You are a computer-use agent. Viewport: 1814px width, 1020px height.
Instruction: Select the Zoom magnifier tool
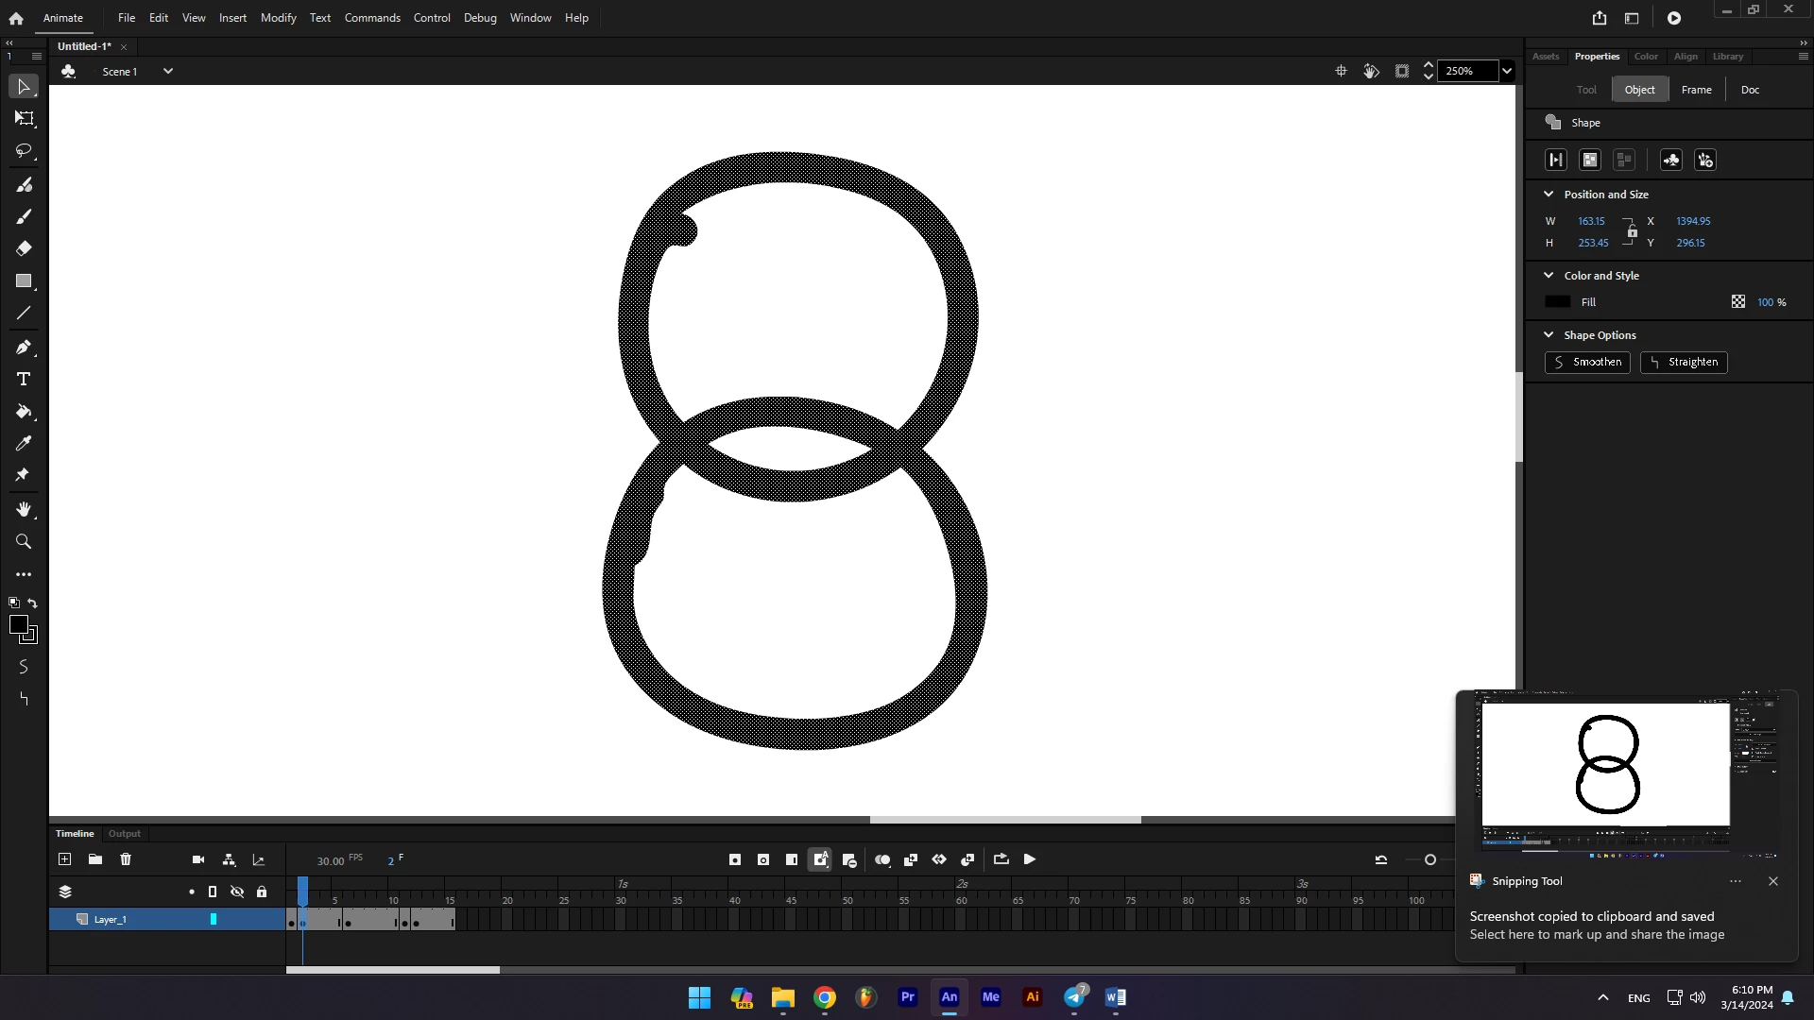(x=24, y=541)
